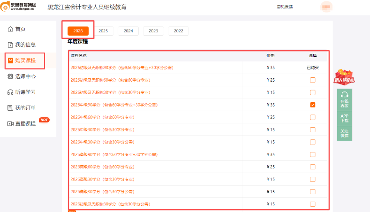Click the 购买课程 shopping icon
Image resolution: width=370 pixels, height=212 pixels.
point(10,61)
